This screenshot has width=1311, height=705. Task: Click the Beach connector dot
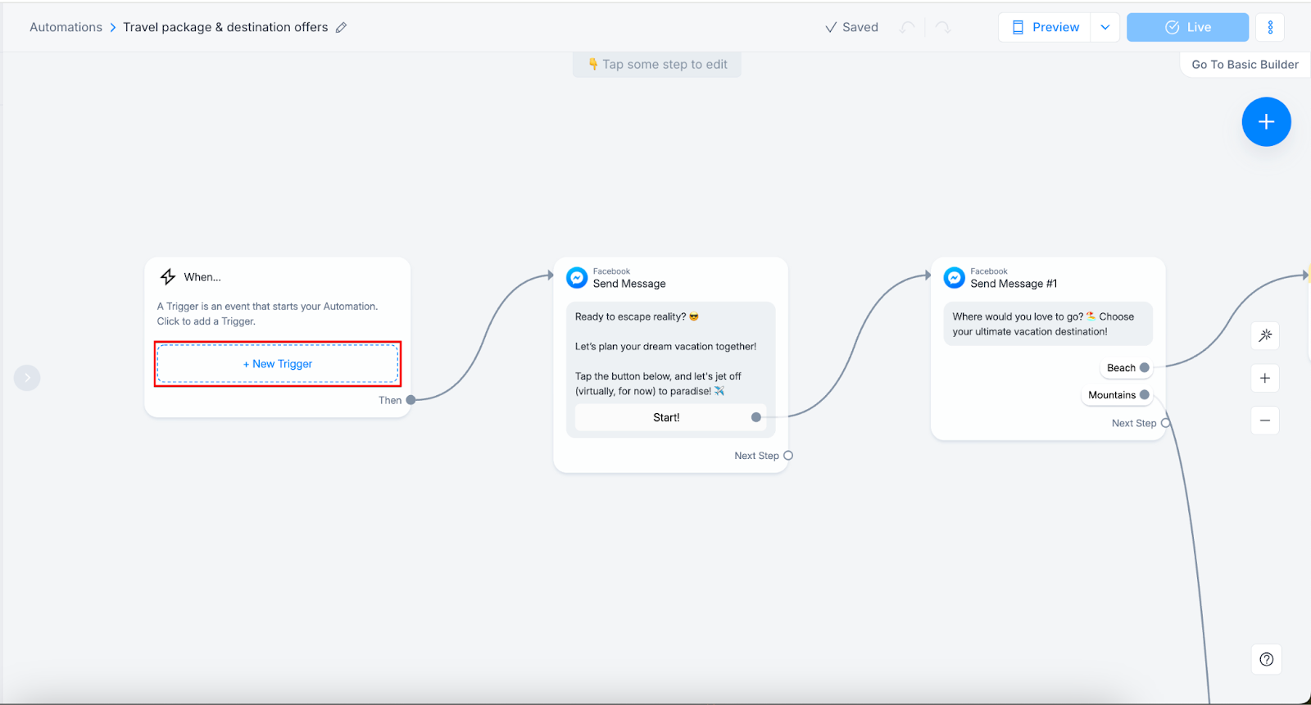pyautogui.click(x=1145, y=368)
